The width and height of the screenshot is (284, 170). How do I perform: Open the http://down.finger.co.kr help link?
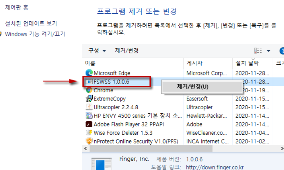215,167
